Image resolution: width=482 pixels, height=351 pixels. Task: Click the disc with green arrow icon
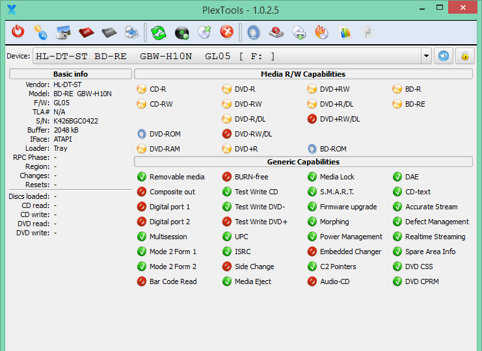[x=204, y=32]
